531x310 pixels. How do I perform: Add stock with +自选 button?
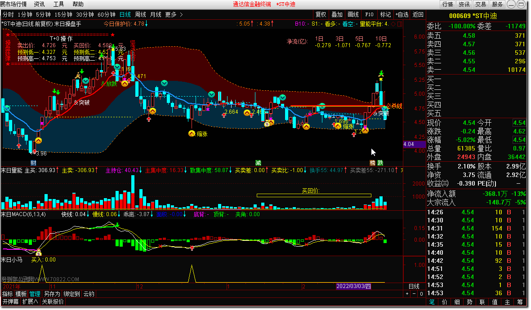pos(402,14)
